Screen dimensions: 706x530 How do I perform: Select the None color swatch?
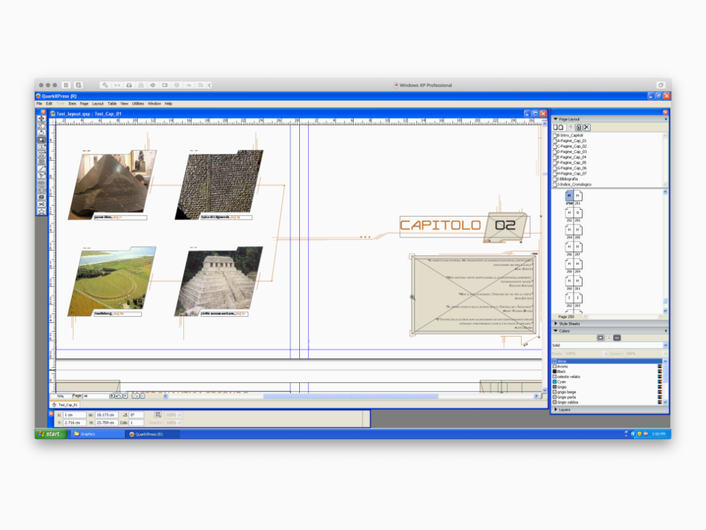coord(607,362)
